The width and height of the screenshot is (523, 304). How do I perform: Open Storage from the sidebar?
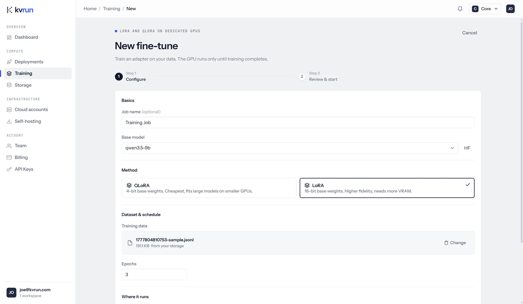tap(38, 85)
